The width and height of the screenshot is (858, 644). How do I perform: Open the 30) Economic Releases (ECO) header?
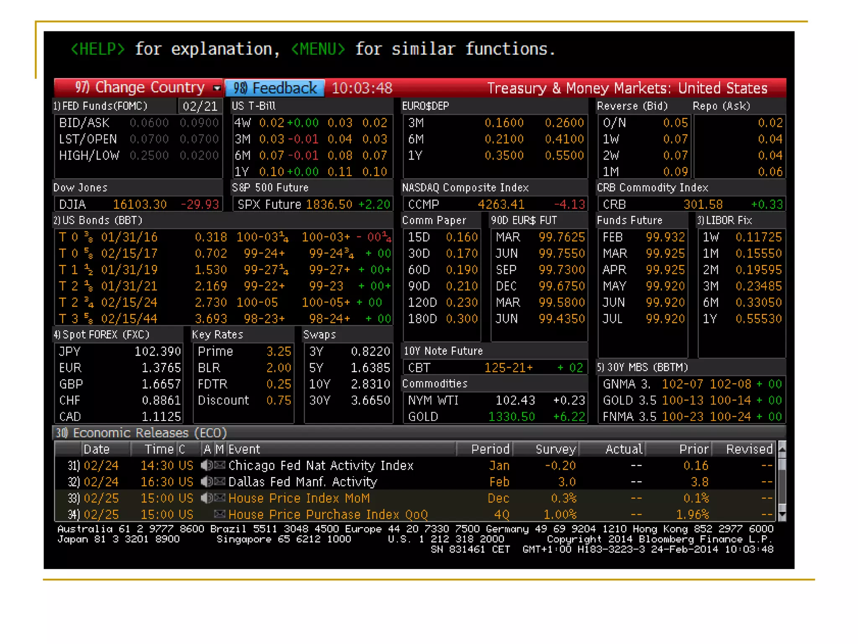(x=142, y=433)
